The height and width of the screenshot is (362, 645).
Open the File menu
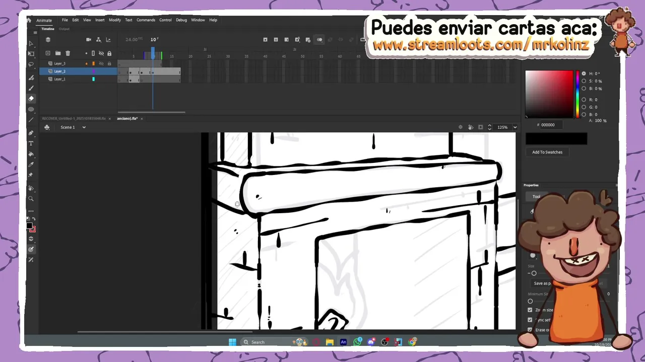coord(65,20)
